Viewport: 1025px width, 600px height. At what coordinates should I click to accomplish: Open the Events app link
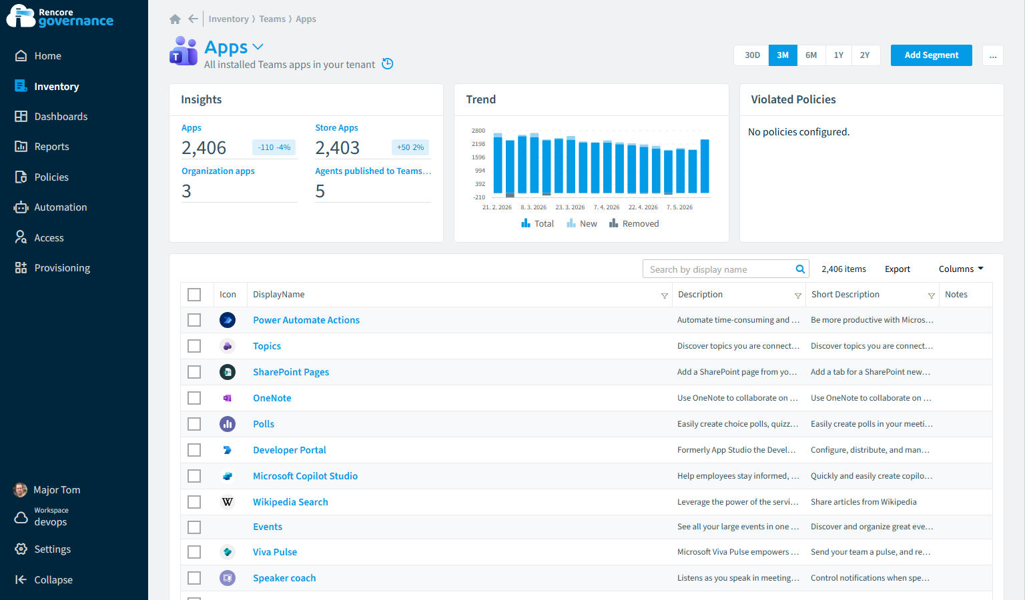pyautogui.click(x=268, y=527)
